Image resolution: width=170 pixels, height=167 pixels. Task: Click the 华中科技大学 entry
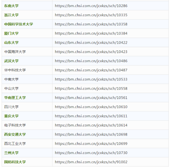coord(15,70)
